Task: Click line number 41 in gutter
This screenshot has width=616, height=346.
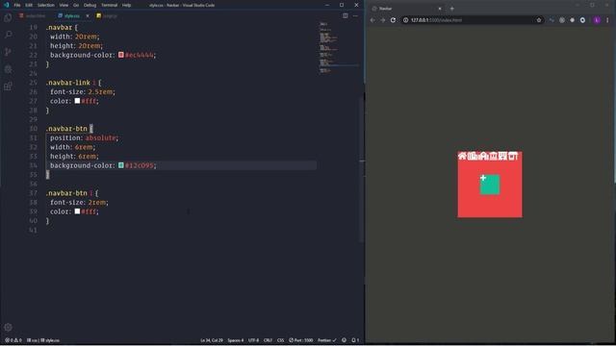Action: coord(33,230)
